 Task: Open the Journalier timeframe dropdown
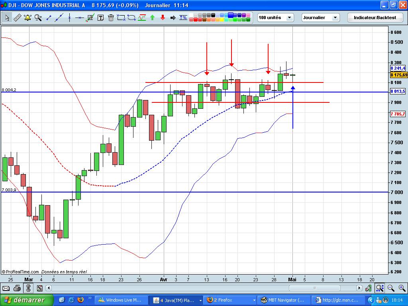click(x=321, y=18)
